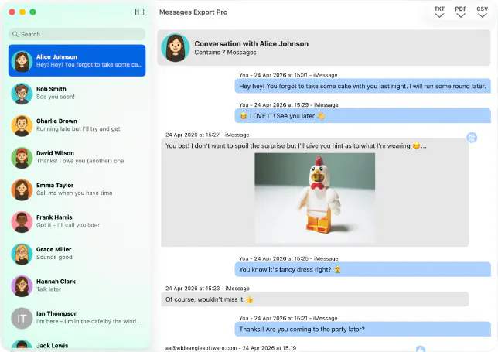Image resolution: width=498 pixels, height=352 pixels.
Task: Toggle the sidebar panel icon
Action: tap(139, 12)
